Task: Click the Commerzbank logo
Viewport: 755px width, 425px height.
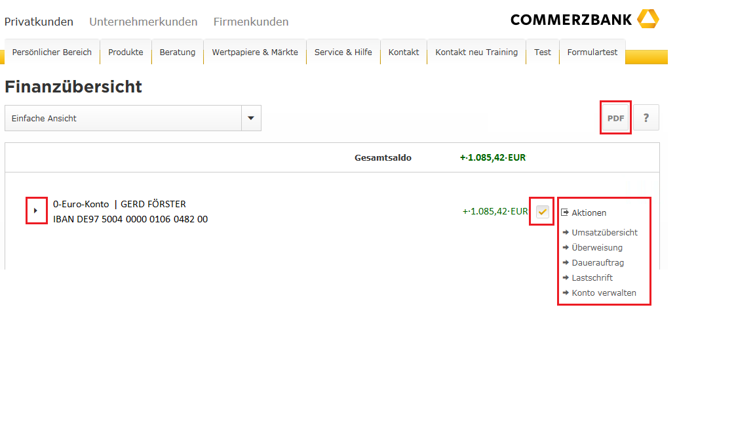Action: pyautogui.click(x=585, y=20)
